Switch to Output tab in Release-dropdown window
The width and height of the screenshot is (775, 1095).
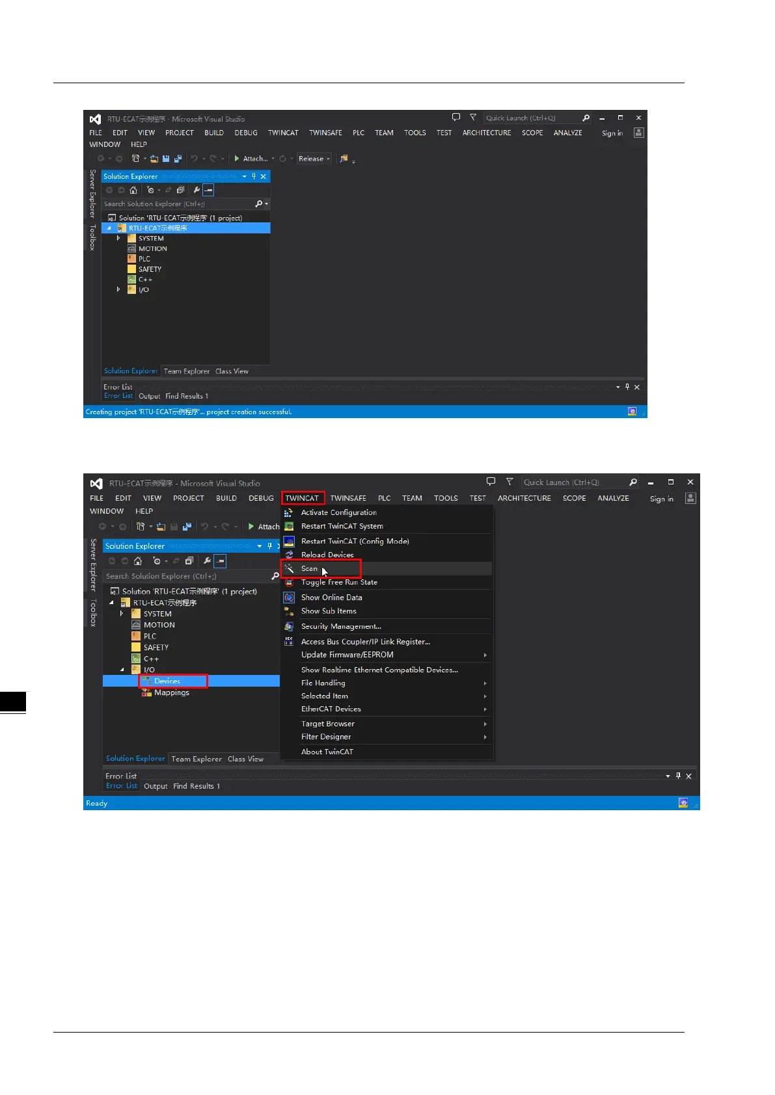(149, 396)
